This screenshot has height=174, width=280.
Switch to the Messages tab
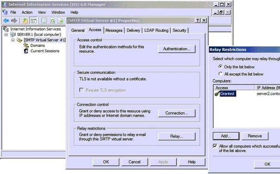(x=114, y=30)
